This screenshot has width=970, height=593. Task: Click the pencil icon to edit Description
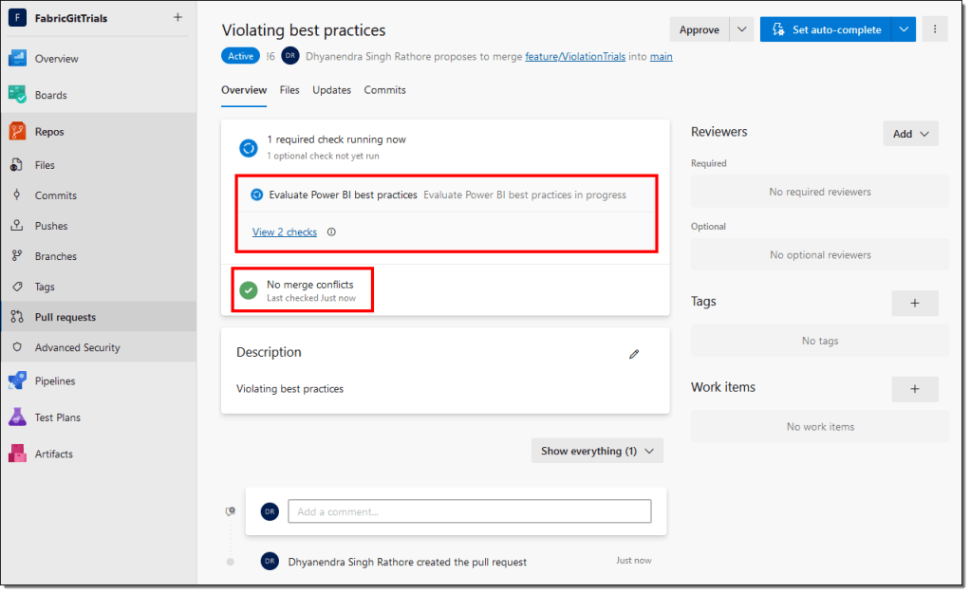634,354
